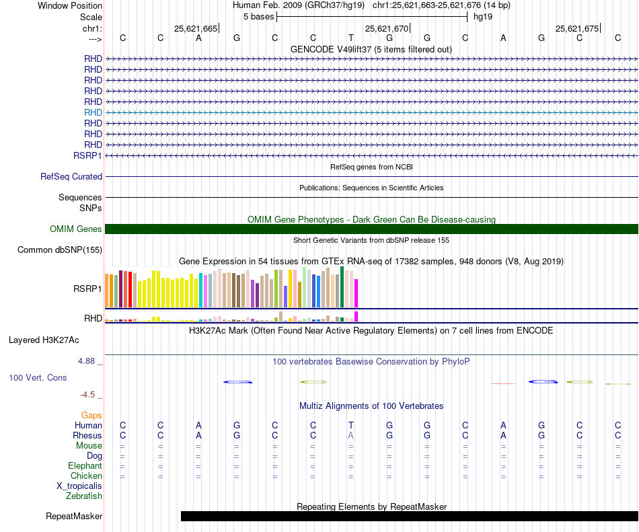Click the 25,621,665 position marker
This screenshot has width=639, height=532.
point(196,28)
